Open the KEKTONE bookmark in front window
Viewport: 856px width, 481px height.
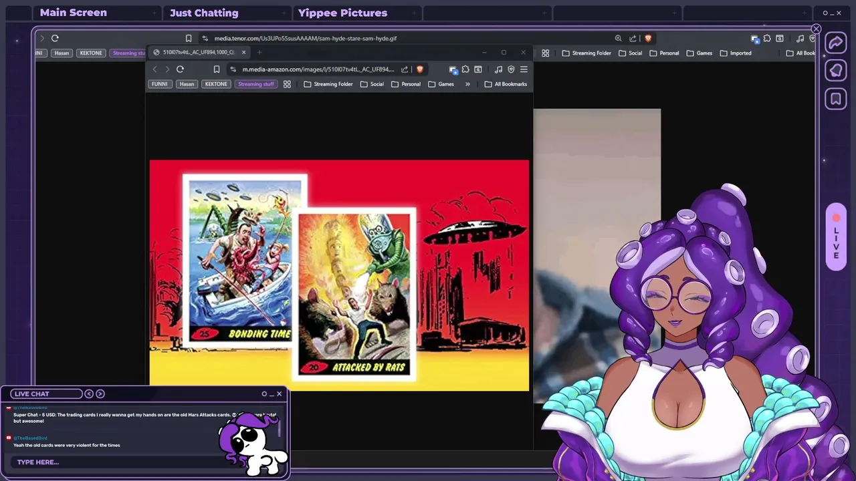pyautogui.click(x=216, y=84)
